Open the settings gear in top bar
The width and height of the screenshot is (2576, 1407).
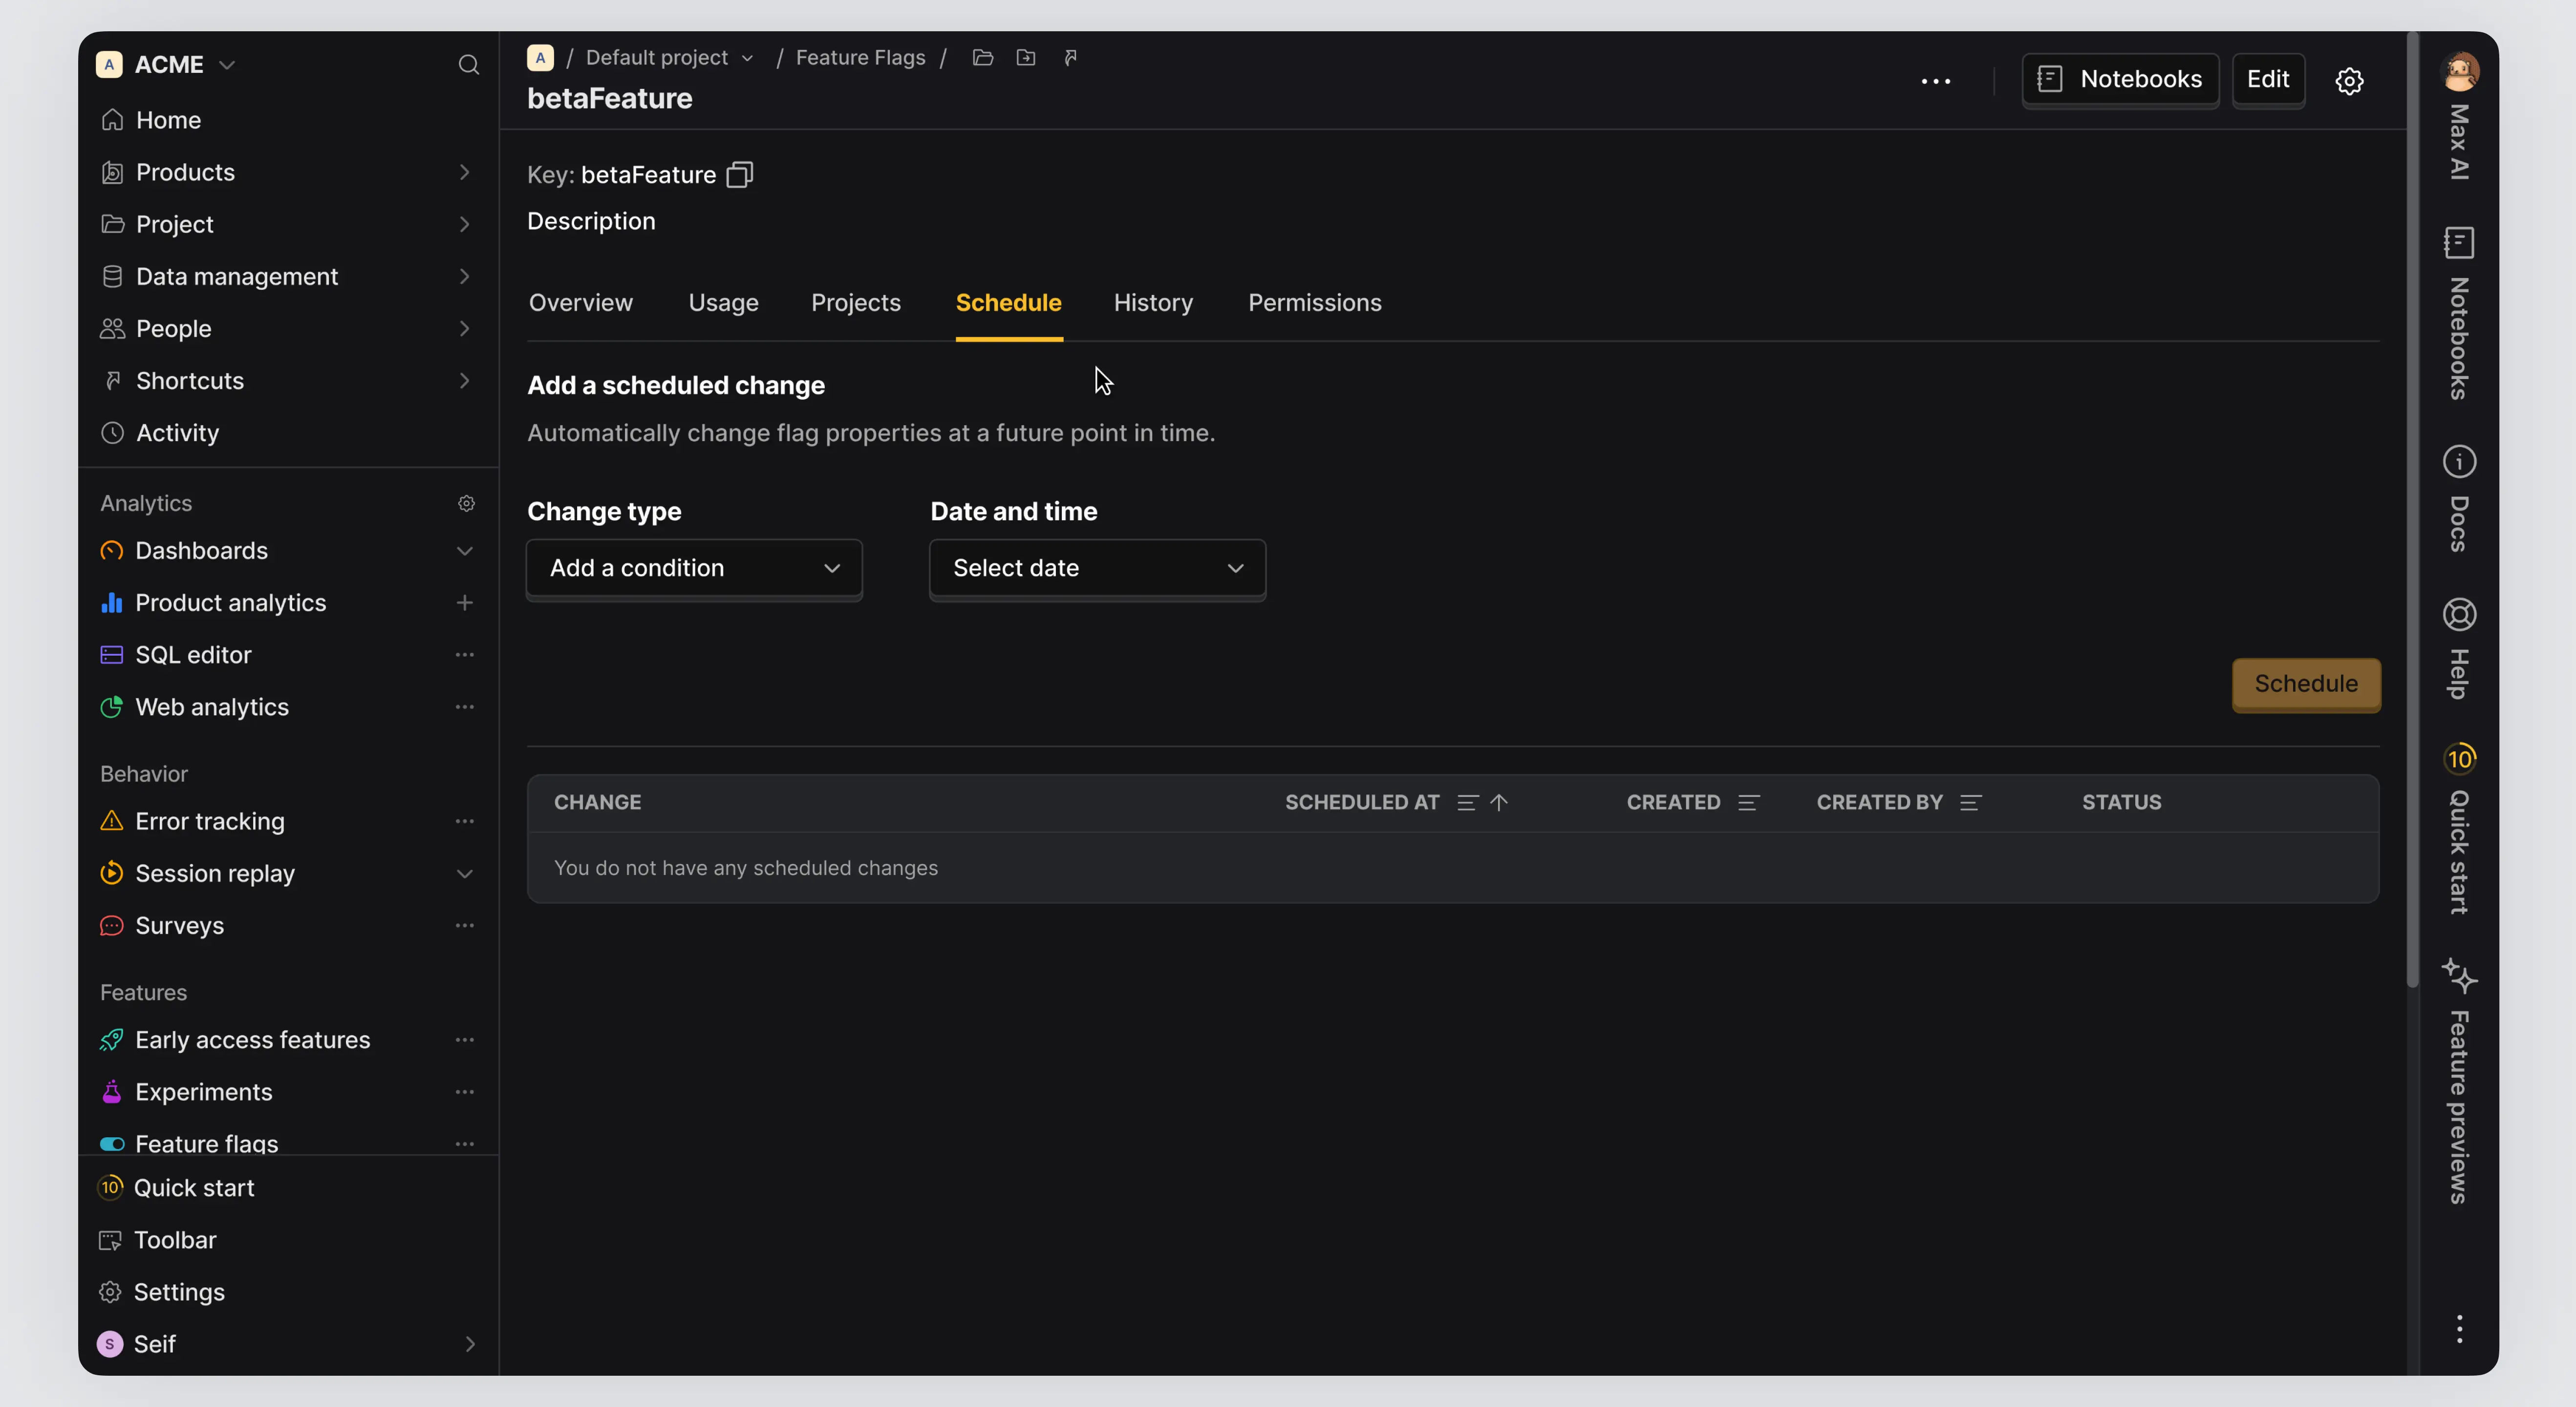[2348, 81]
